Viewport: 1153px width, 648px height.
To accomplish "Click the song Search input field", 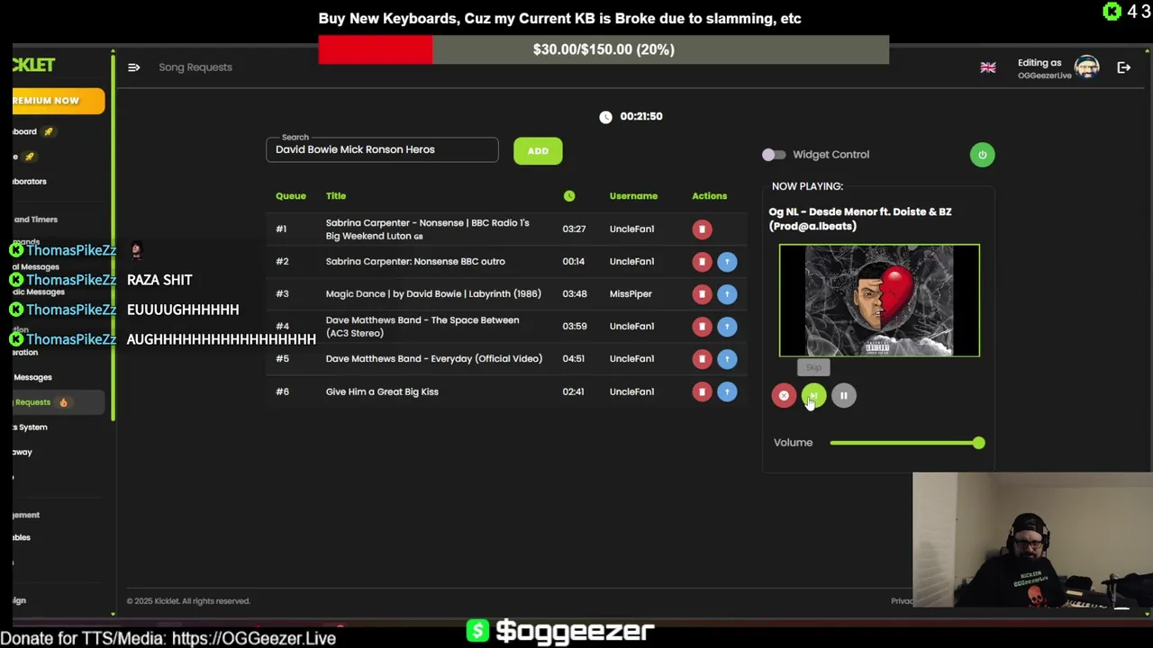I will [x=382, y=150].
